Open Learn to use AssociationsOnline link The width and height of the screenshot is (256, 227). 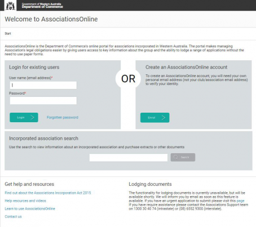click(30, 208)
